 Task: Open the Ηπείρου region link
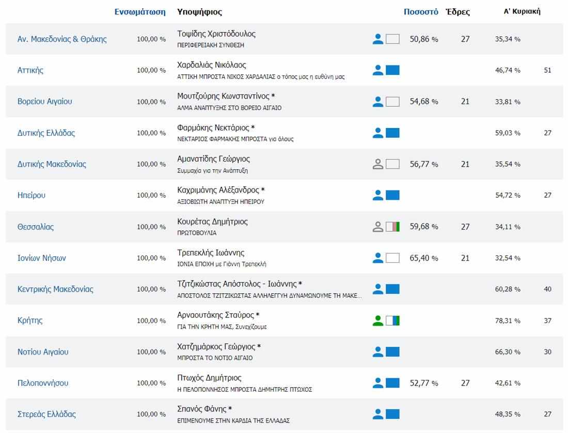click(31, 196)
